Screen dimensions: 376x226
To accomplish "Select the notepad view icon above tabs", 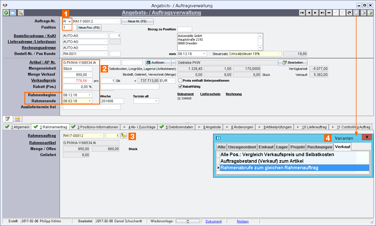I will coord(7,119).
